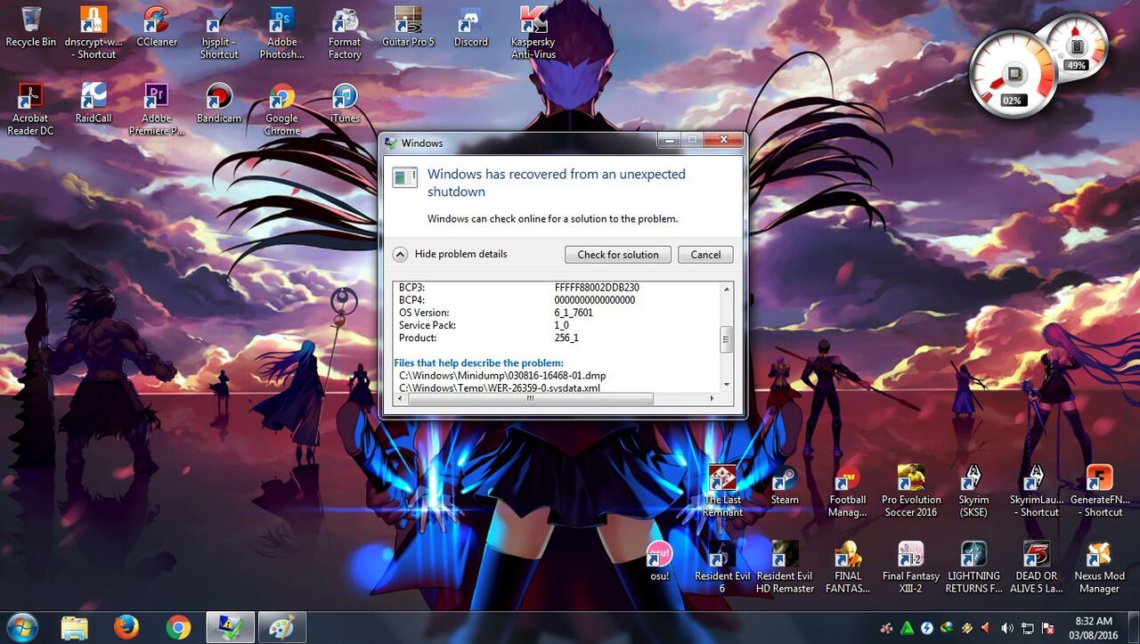
Task: Launch Steam desktop icon
Action: 785,485
